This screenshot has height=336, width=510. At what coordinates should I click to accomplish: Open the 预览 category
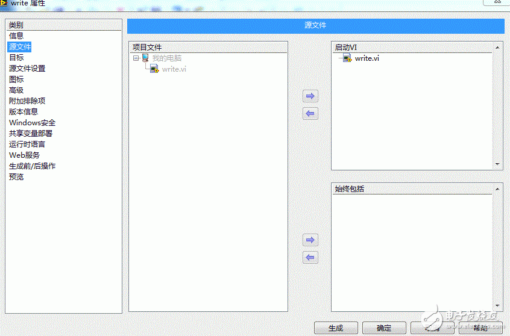pyautogui.click(x=16, y=177)
